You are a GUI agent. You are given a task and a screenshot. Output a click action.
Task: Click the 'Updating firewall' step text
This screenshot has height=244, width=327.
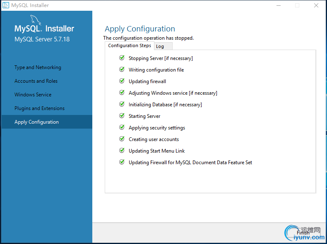pyautogui.click(x=147, y=81)
